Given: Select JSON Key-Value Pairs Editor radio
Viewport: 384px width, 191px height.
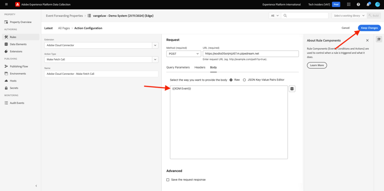Looking at the screenshot, I should coord(244,80).
